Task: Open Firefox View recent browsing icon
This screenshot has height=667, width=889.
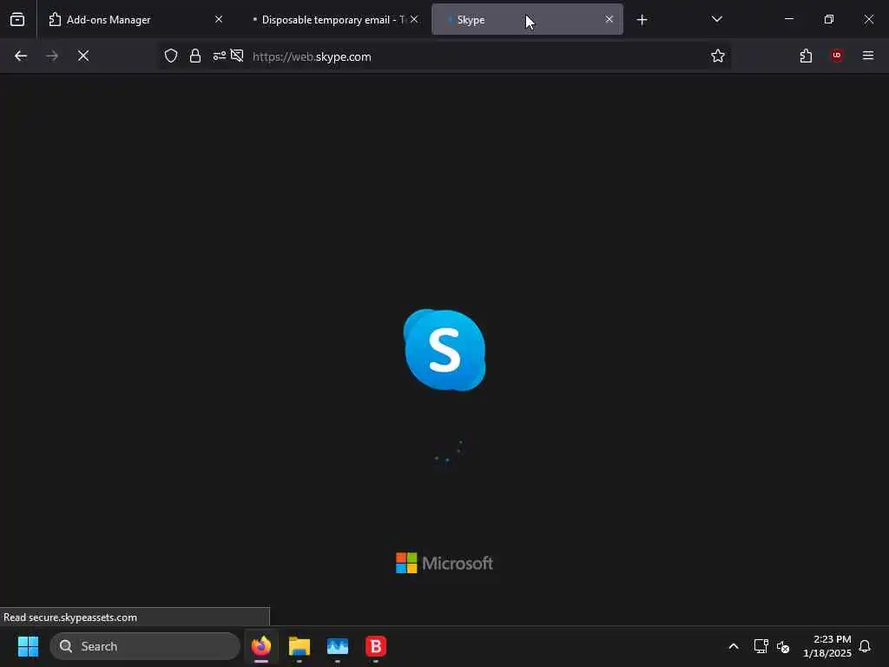Action: [x=17, y=20]
